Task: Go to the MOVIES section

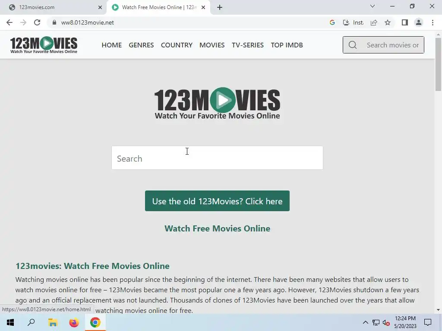Action: click(212, 45)
